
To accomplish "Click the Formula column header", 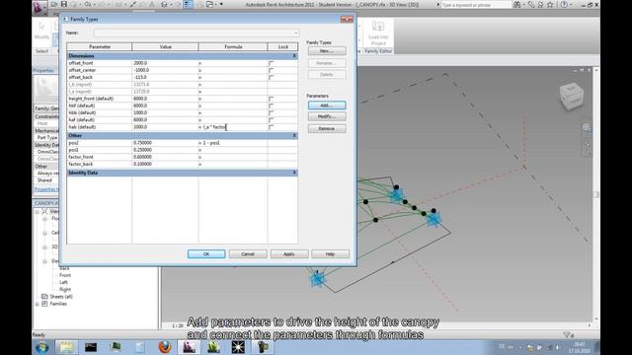I will coord(233,47).
